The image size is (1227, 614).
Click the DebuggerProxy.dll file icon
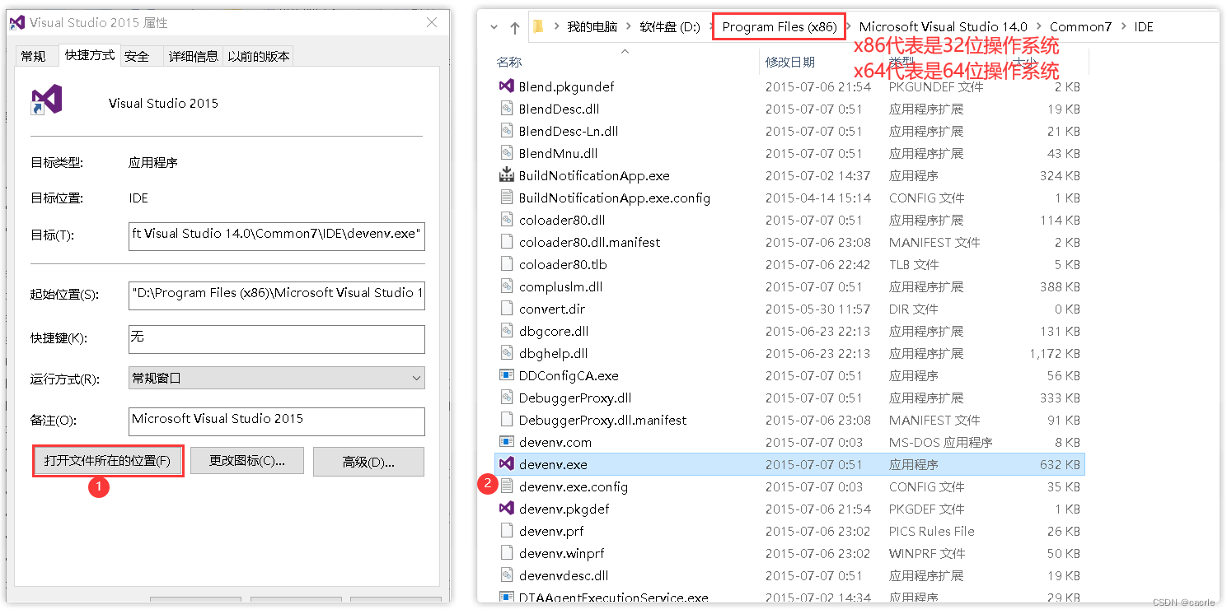click(506, 398)
